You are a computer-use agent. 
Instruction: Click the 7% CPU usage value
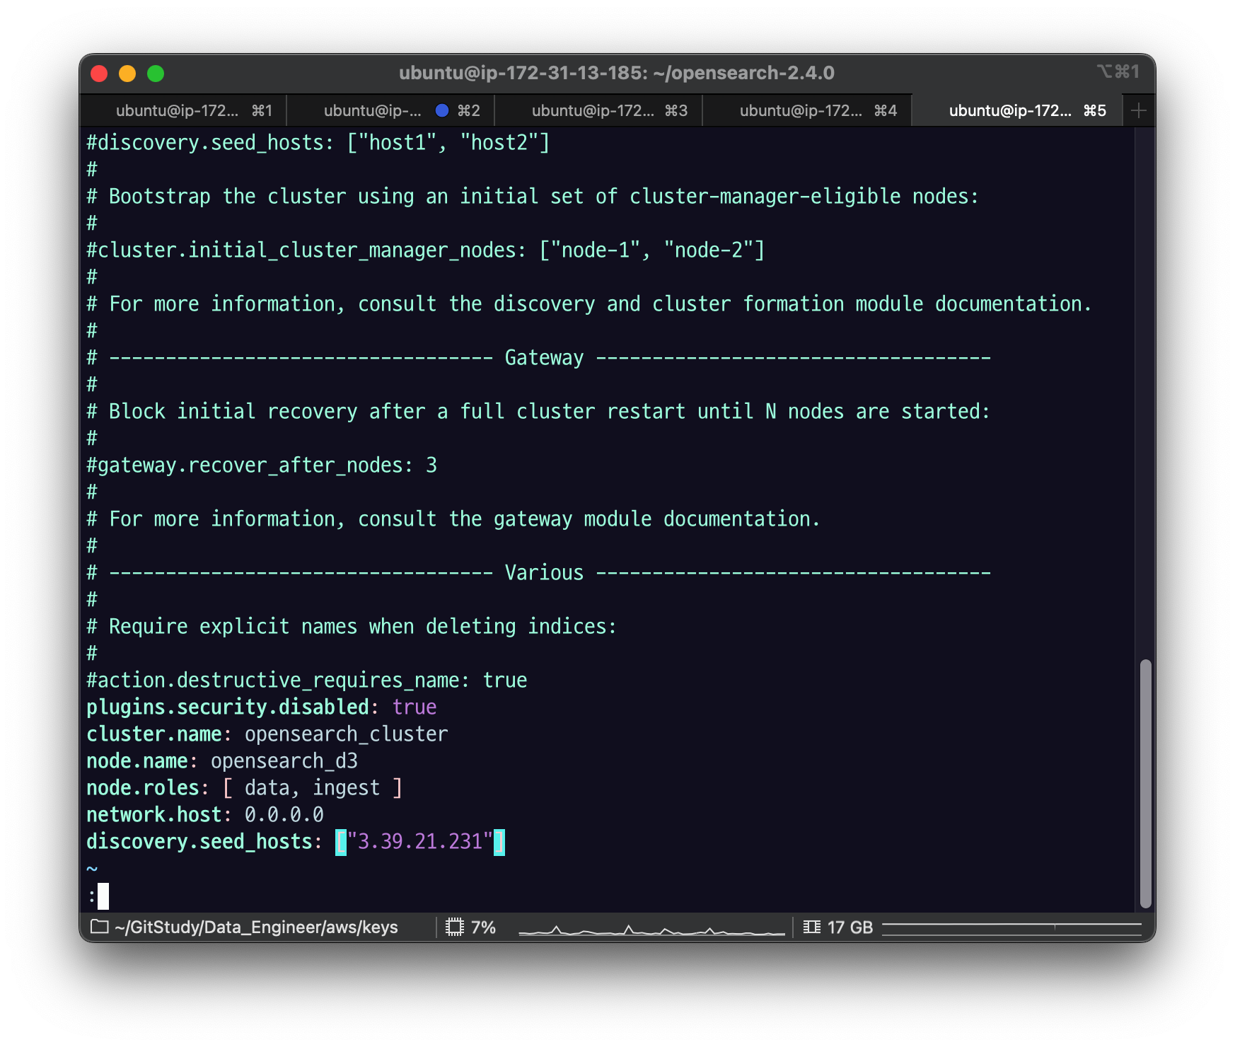click(x=483, y=927)
